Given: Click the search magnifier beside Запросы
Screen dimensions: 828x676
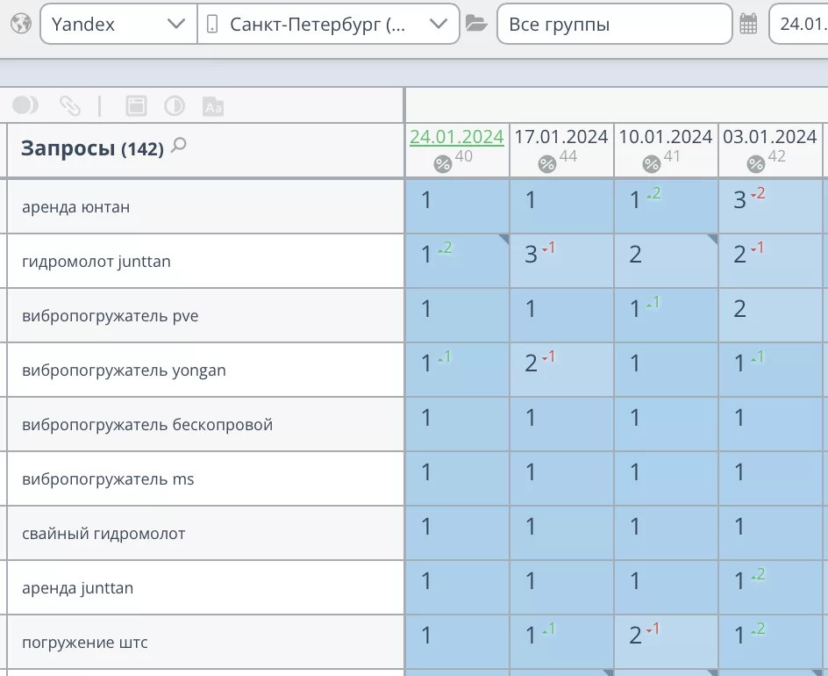Looking at the screenshot, I should pos(179,146).
